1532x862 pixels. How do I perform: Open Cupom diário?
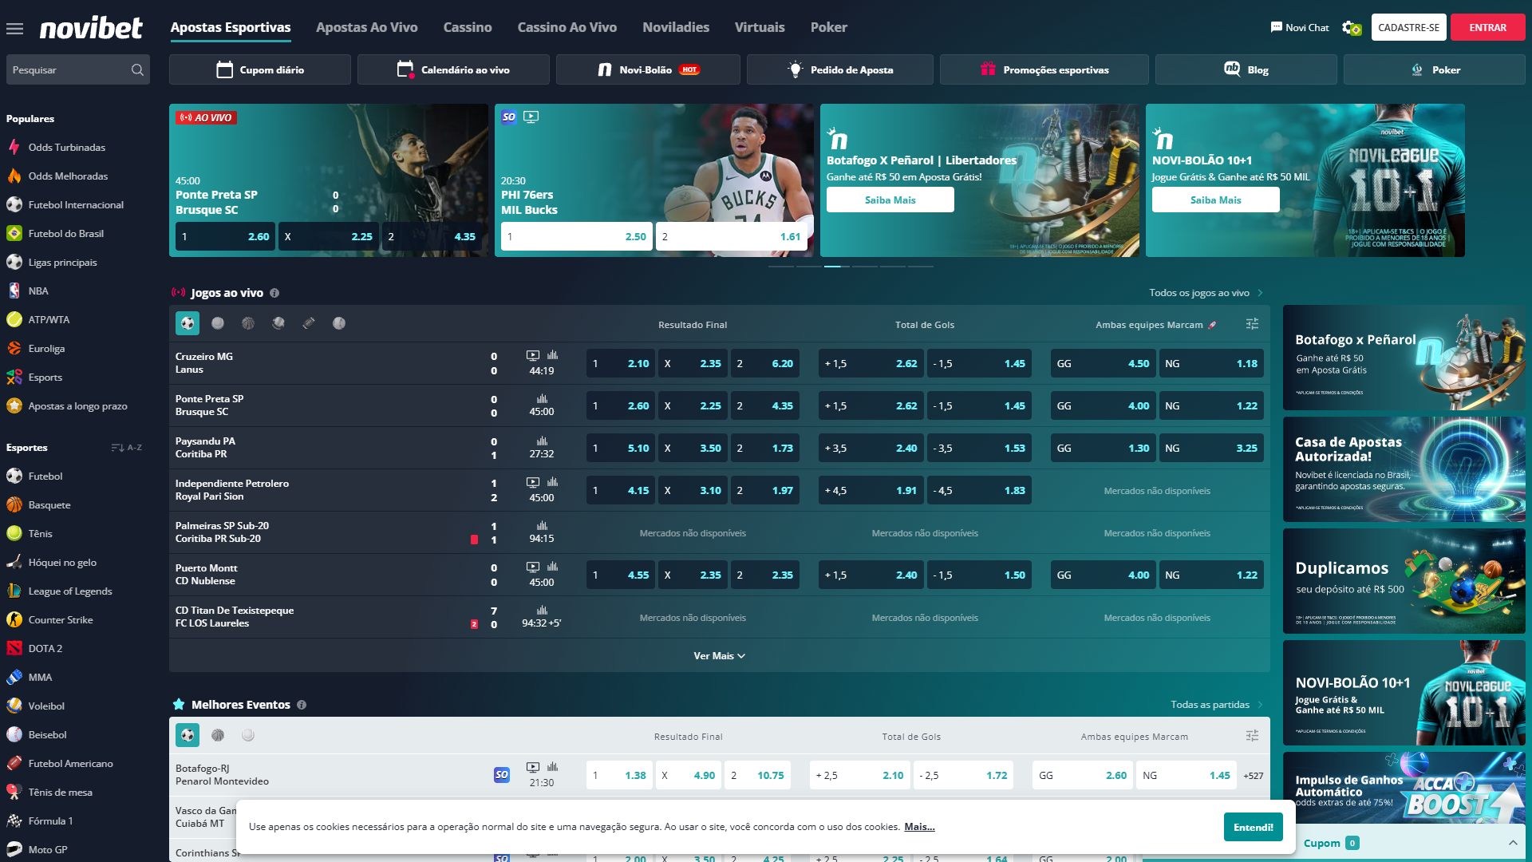click(x=260, y=69)
